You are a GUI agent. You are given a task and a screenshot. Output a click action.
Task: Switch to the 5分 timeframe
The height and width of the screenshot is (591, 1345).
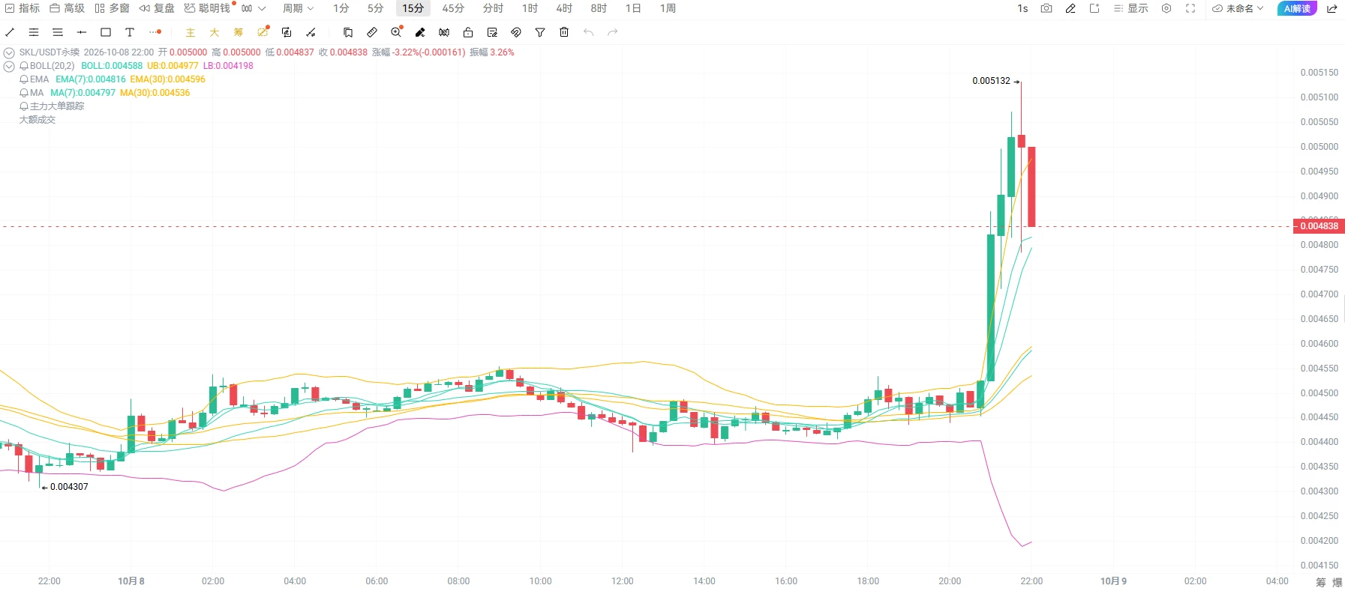pos(376,8)
